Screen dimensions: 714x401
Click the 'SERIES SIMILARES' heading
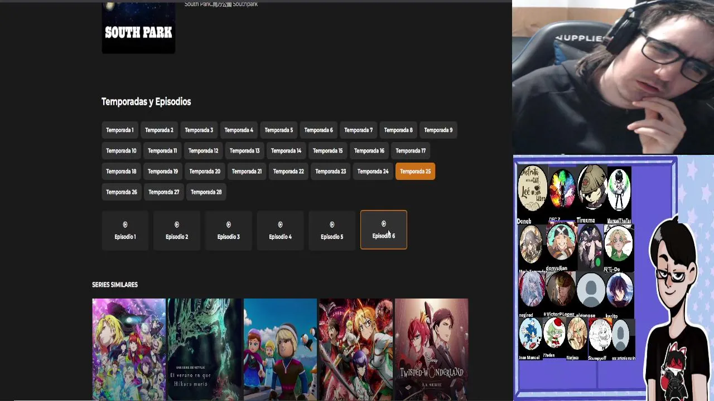[x=115, y=285]
